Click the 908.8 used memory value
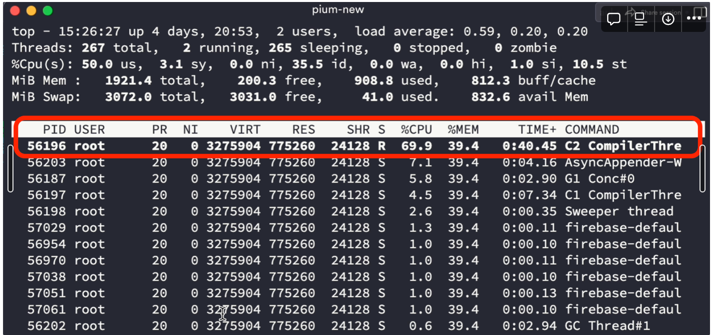713x335 pixels. pyautogui.click(x=373, y=81)
